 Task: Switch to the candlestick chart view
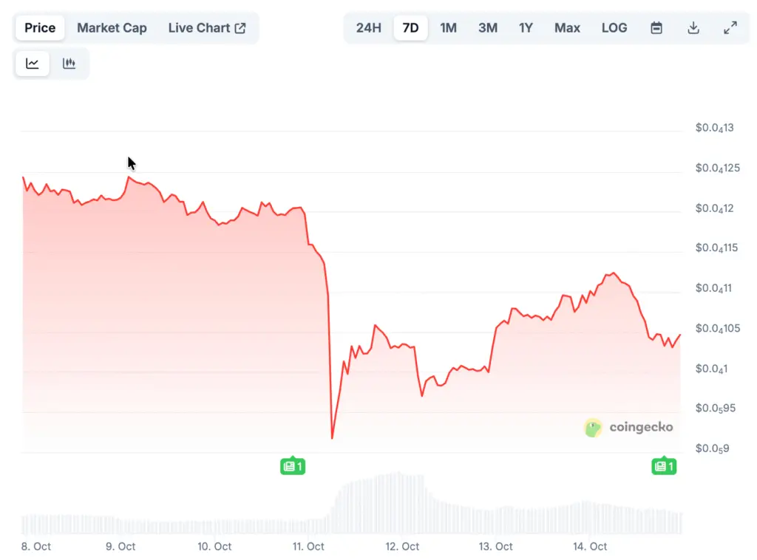(x=69, y=64)
